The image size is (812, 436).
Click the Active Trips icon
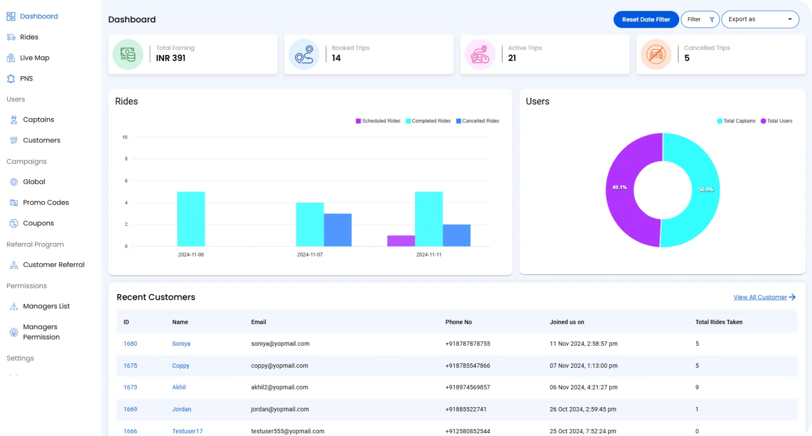(480, 54)
